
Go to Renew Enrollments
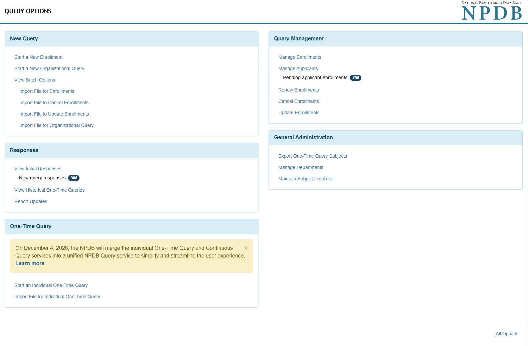coord(299,90)
